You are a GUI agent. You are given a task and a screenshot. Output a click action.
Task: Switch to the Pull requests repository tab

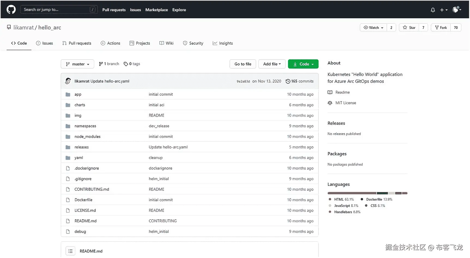click(77, 43)
